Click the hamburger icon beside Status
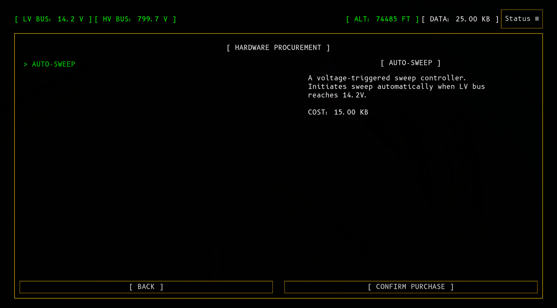Image resolution: width=557 pixels, height=308 pixels. pyautogui.click(x=537, y=19)
